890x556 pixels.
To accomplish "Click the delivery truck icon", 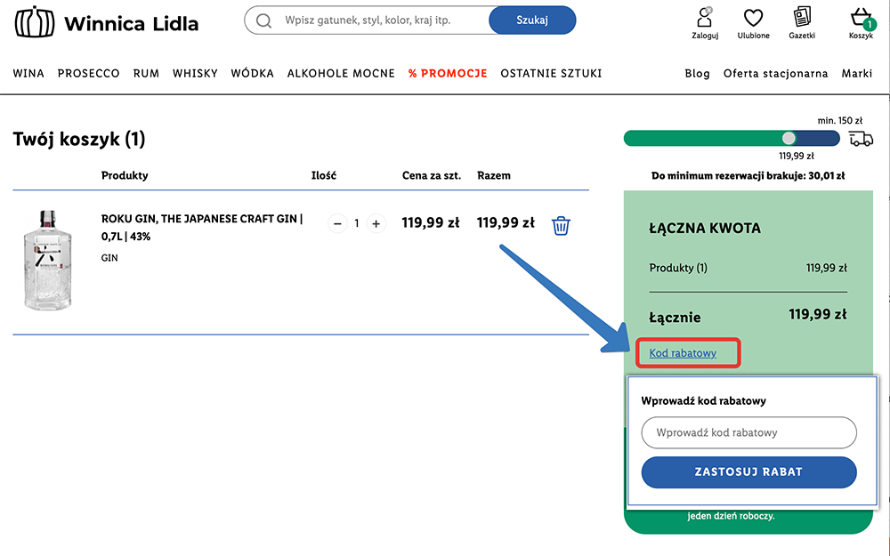I will point(861,139).
